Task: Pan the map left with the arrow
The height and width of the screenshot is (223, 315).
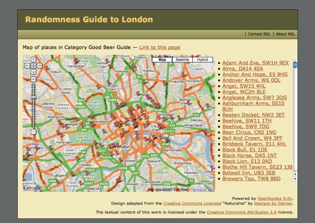Action: click(x=27, y=66)
